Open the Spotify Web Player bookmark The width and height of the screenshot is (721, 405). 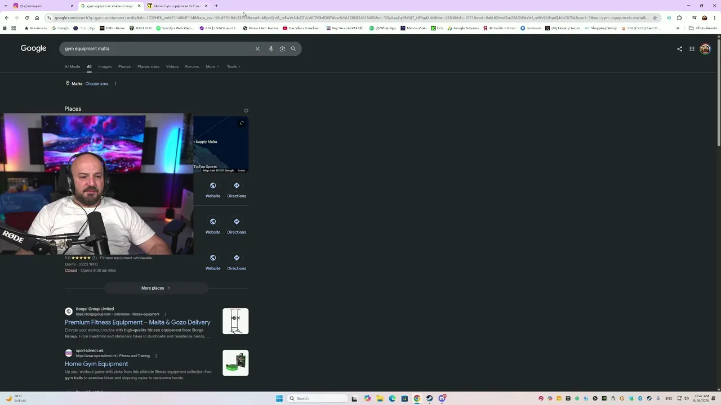(x=175, y=28)
